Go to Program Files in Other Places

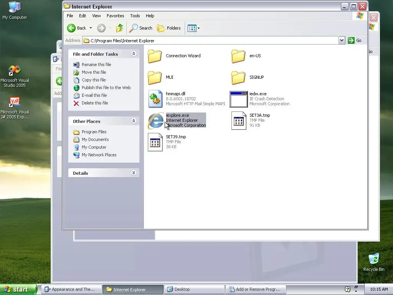(x=94, y=132)
